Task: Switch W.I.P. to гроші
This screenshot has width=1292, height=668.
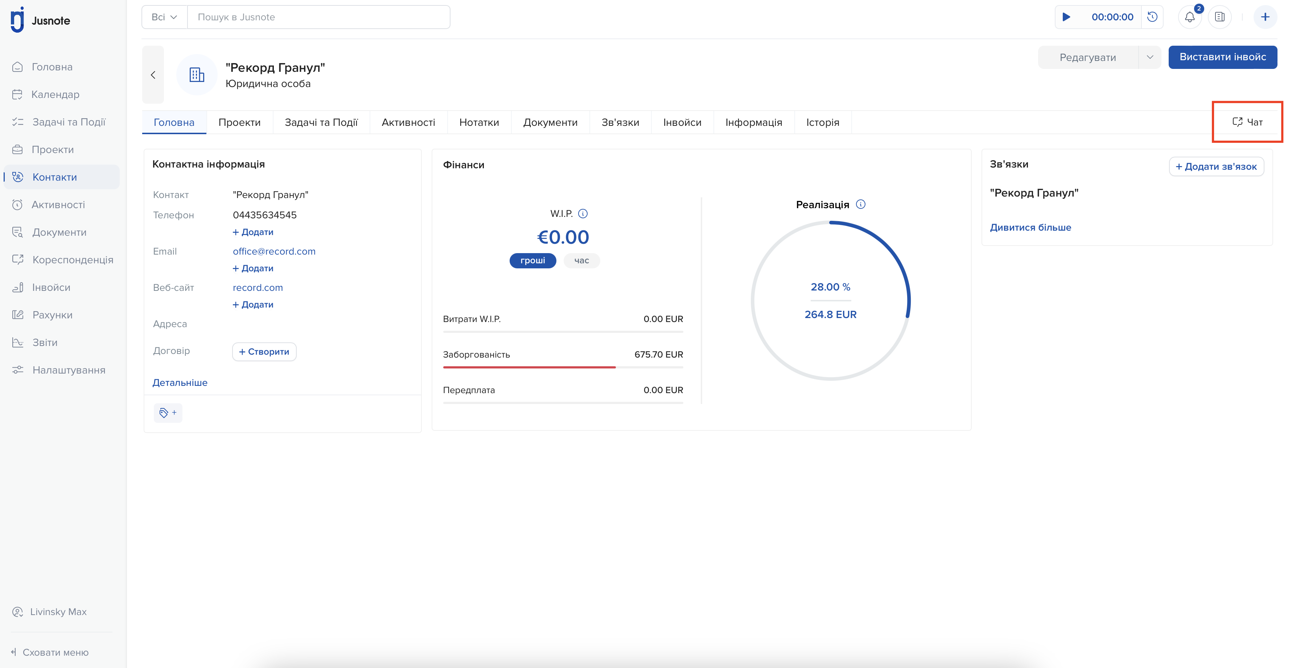Action: [x=532, y=260]
